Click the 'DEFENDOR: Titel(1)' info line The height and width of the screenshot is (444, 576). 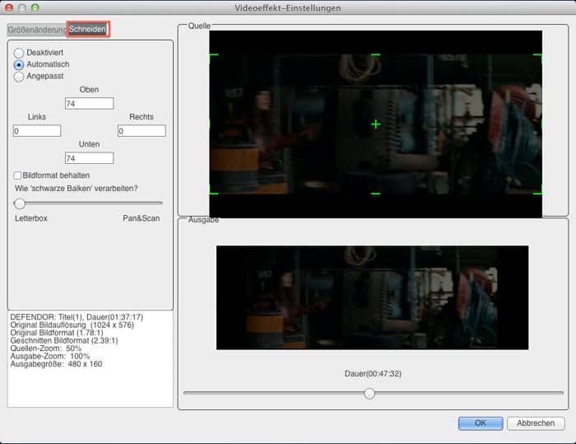pos(77,317)
